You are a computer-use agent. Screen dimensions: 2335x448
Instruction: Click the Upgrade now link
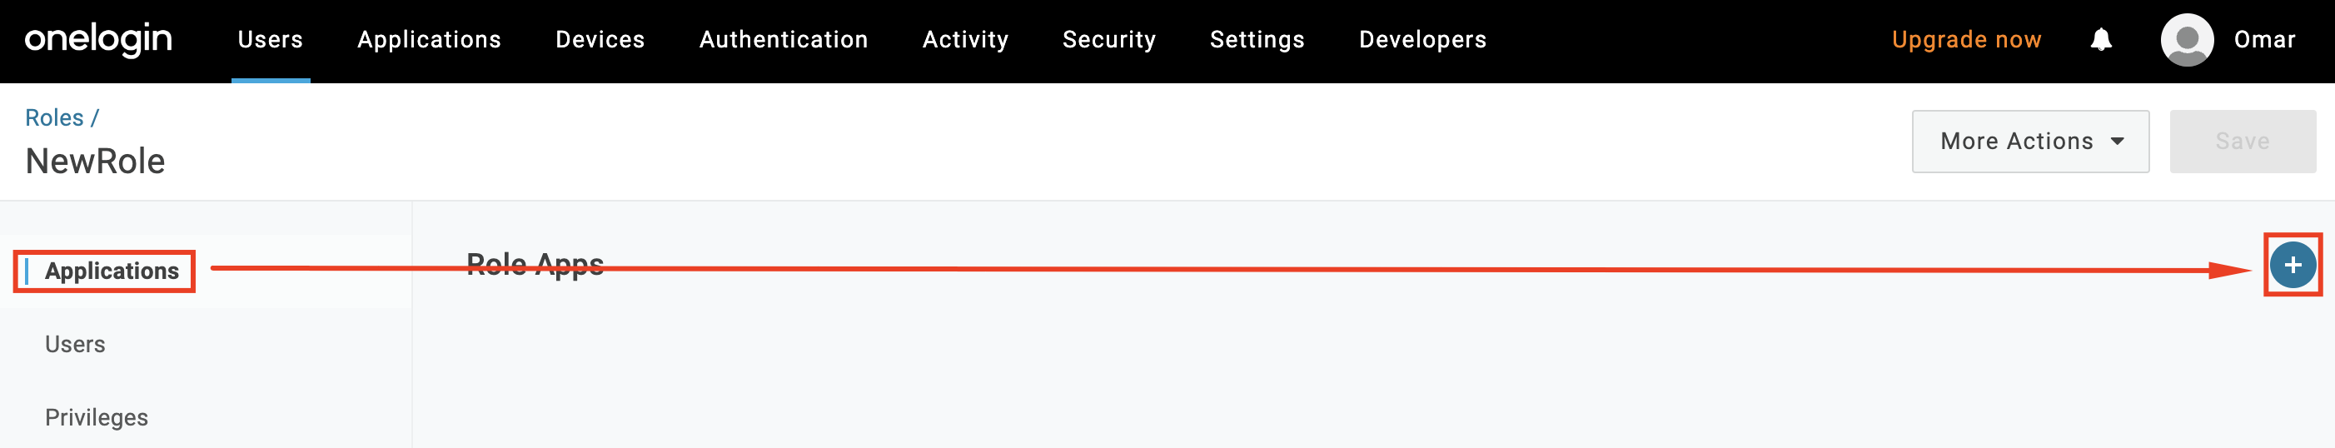pos(1966,40)
